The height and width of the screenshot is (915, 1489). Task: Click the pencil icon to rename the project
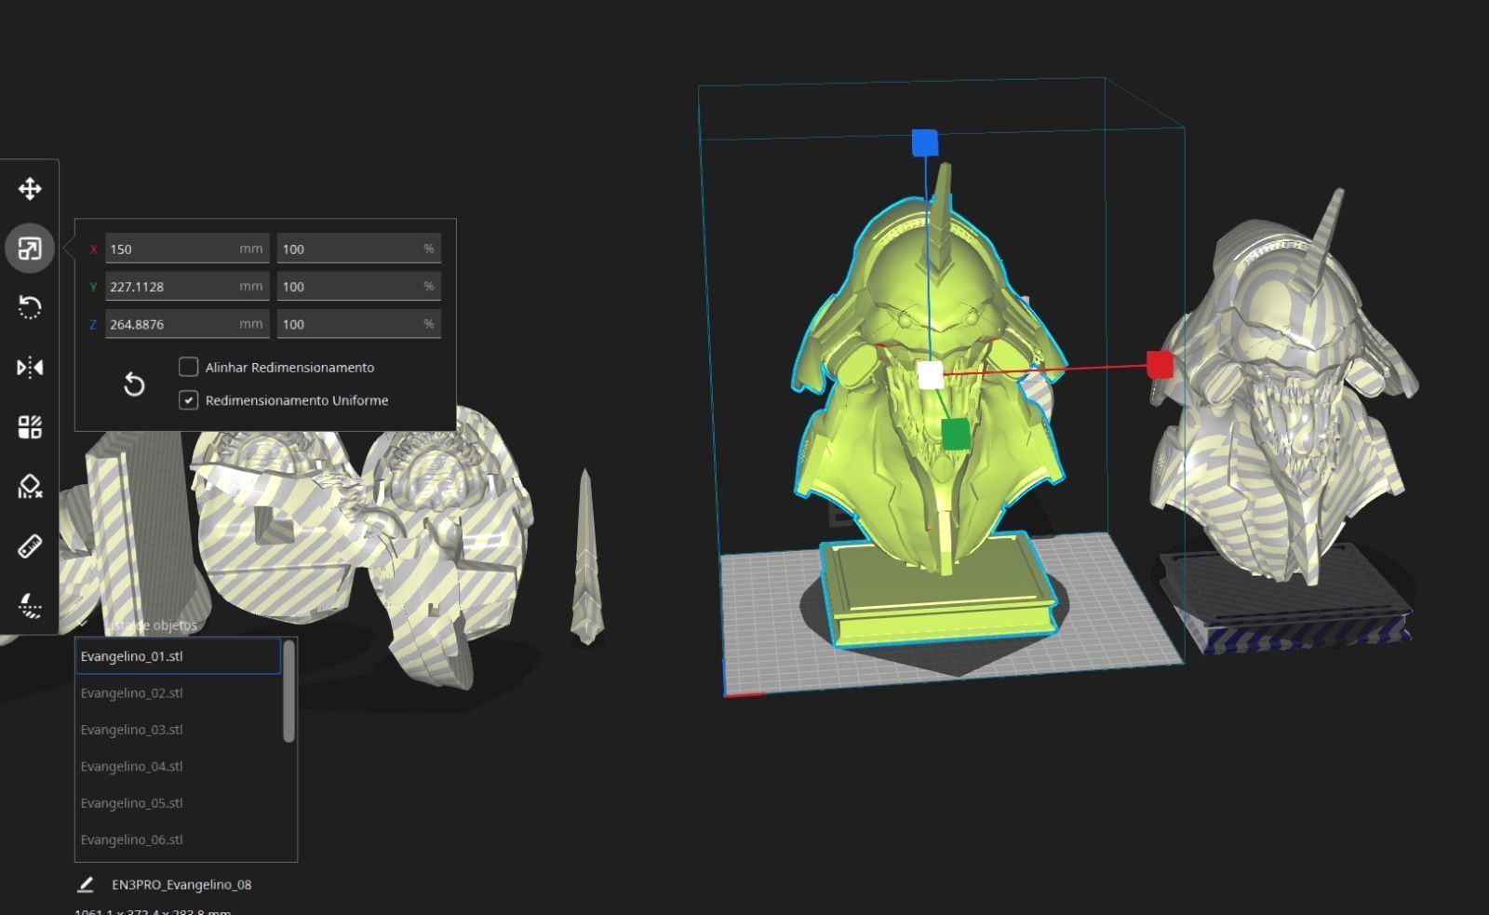(86, 884)
